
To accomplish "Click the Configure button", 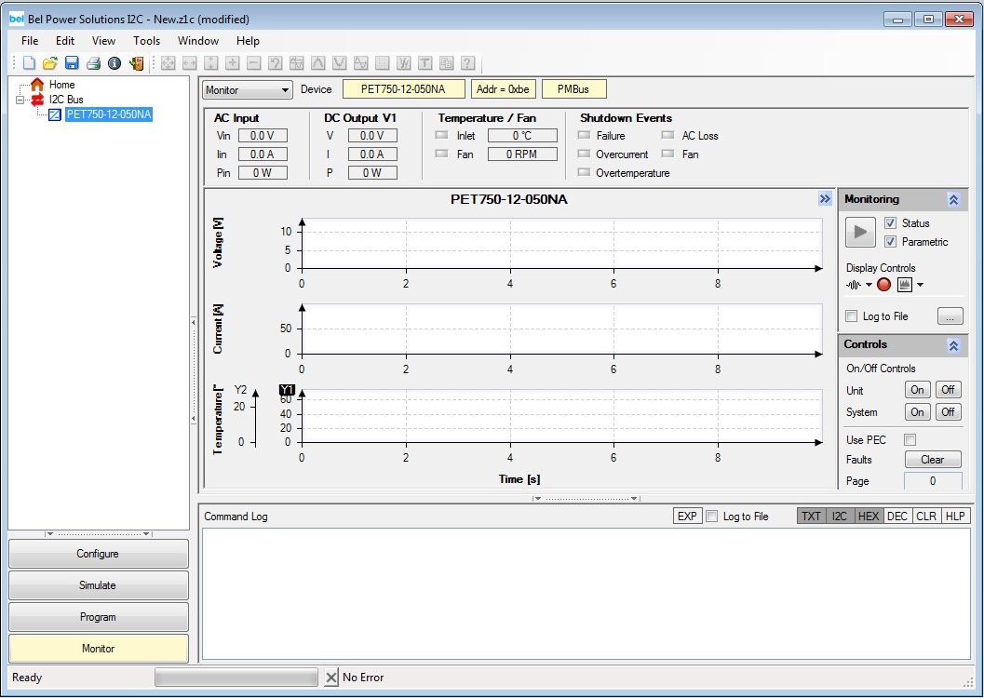I will click(98, 554).
